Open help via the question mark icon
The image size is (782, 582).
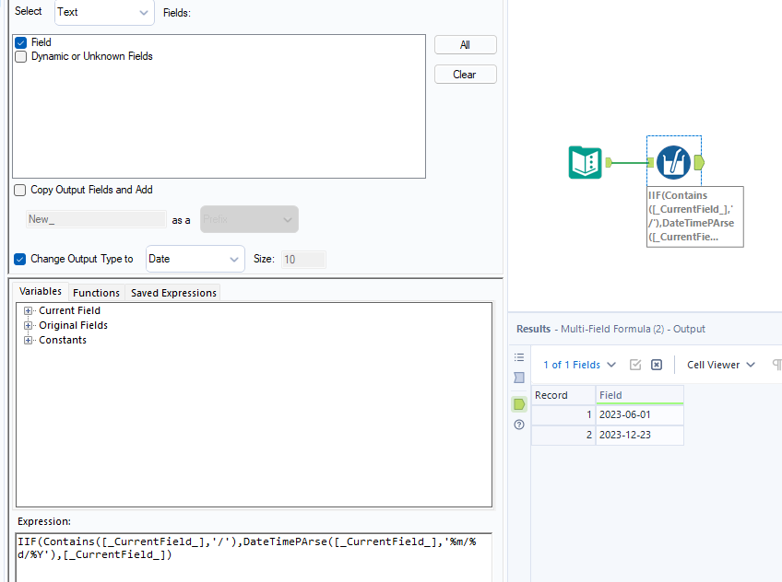pyautogui.click(x=518, y=425)
